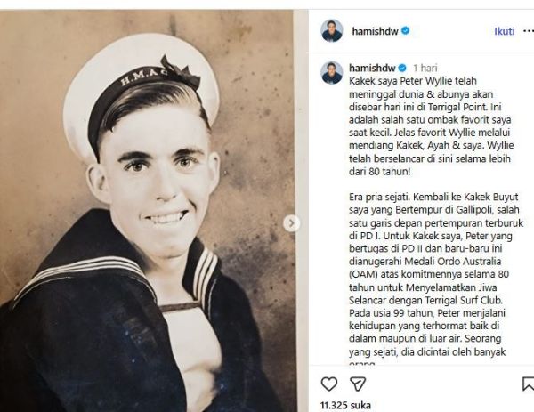View the 11.325 suka likes list
The height and width of the screenshot is (412, 534).
345,405
